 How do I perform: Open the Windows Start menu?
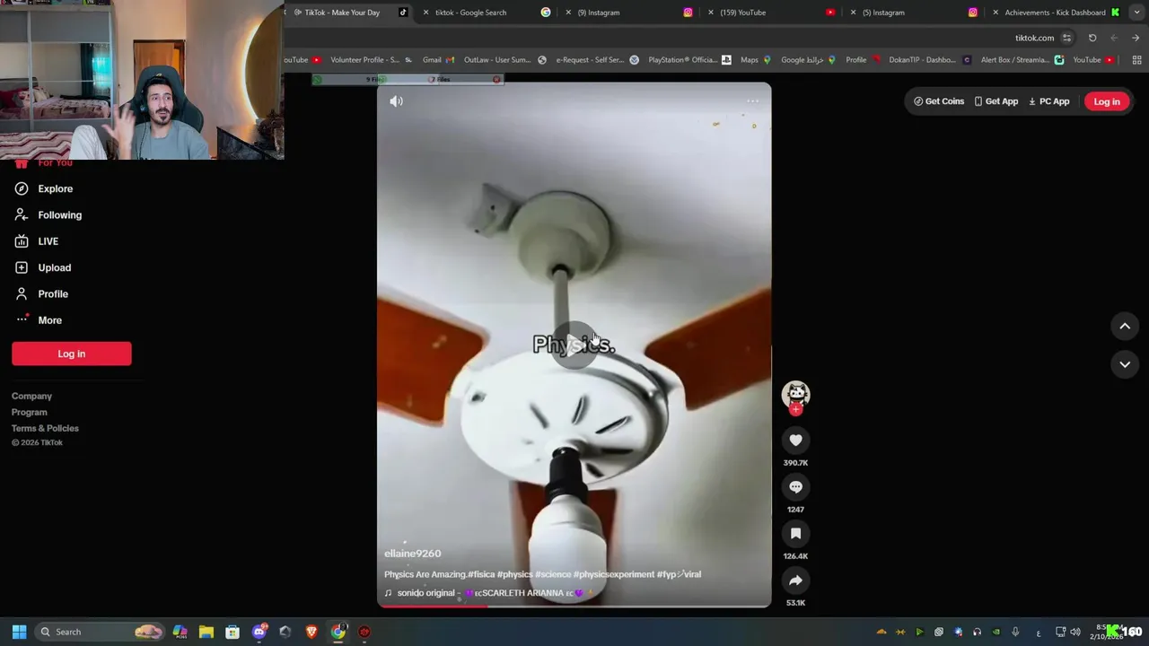coord(19,632)
